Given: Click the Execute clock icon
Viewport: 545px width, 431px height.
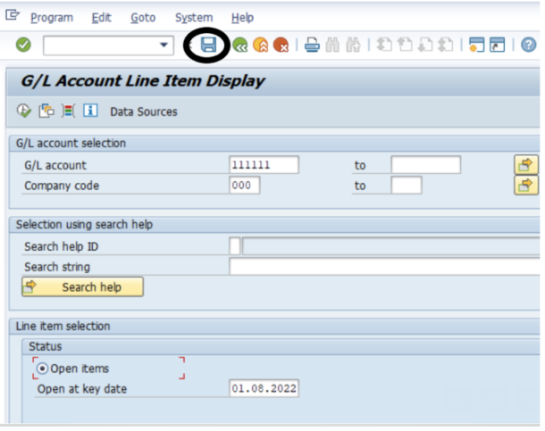Looking at the screenshot, I should click(x=24, y=112).
